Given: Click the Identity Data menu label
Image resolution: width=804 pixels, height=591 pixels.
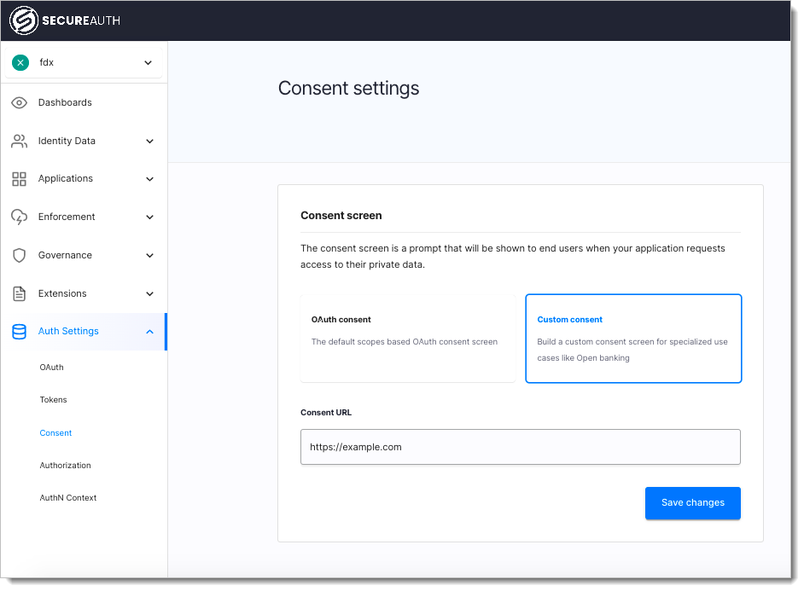Looking at the screenshot, I should tap(67, 141).
